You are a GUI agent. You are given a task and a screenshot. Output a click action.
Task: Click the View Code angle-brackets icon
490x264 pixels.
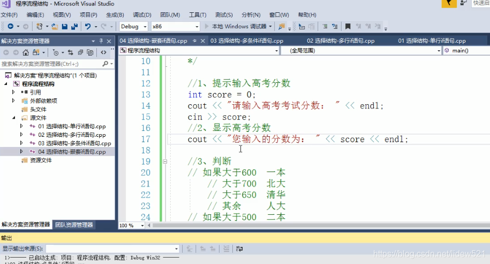pyautogui.click(x=103, y=52)
